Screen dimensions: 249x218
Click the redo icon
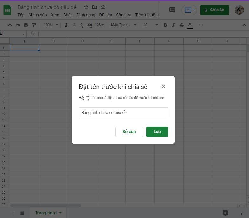[18, 25]
